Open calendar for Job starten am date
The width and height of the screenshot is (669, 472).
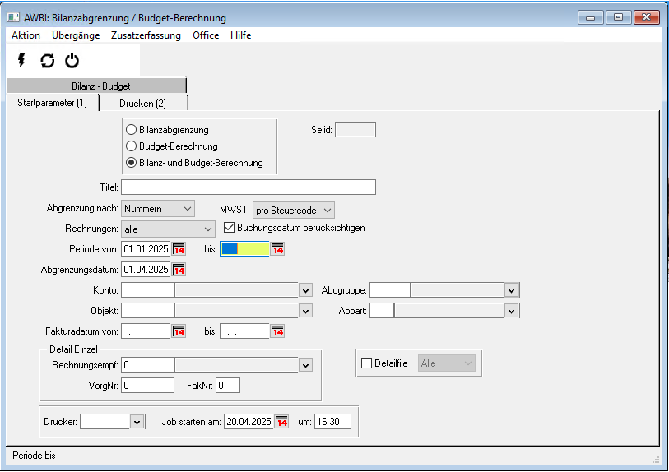point(281,422)
